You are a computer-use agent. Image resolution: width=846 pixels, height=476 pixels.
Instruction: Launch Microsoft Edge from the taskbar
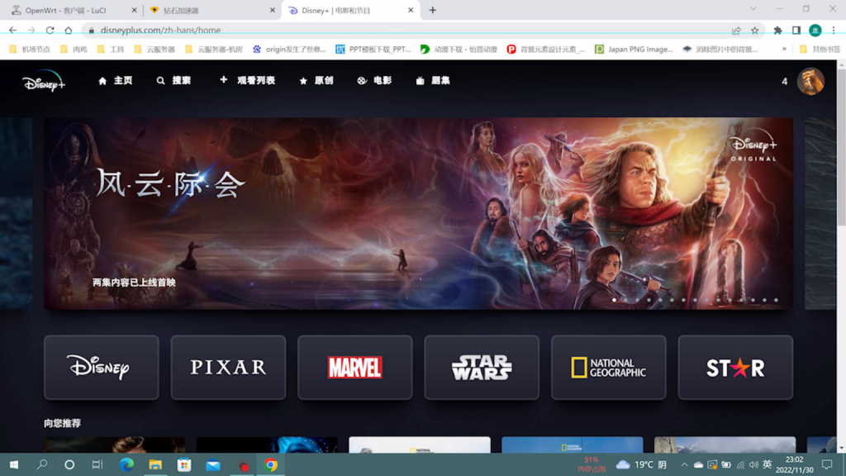126,464
